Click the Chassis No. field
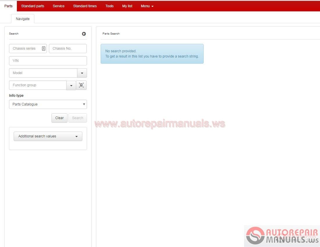The width and height of the screenshot is (320, 247). [x=67, y=48]
